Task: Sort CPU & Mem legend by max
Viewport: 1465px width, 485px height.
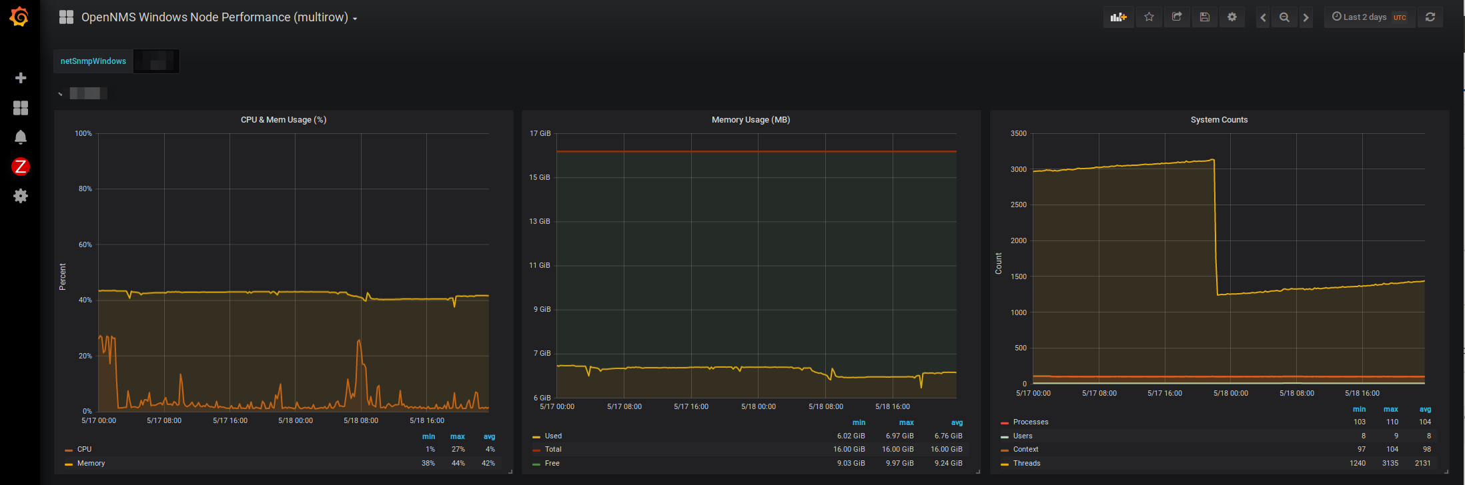Action: 458,437
